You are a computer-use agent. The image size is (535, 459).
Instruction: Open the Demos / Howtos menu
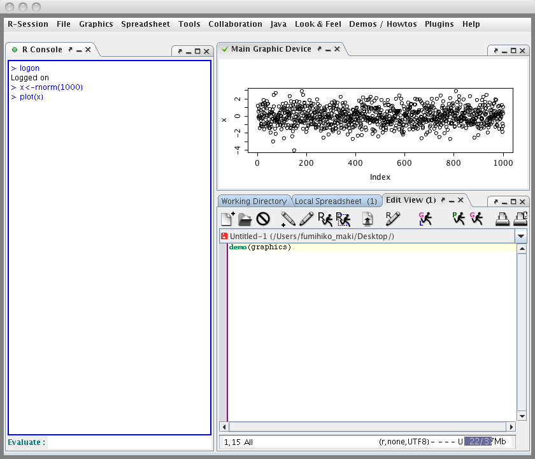383,24
